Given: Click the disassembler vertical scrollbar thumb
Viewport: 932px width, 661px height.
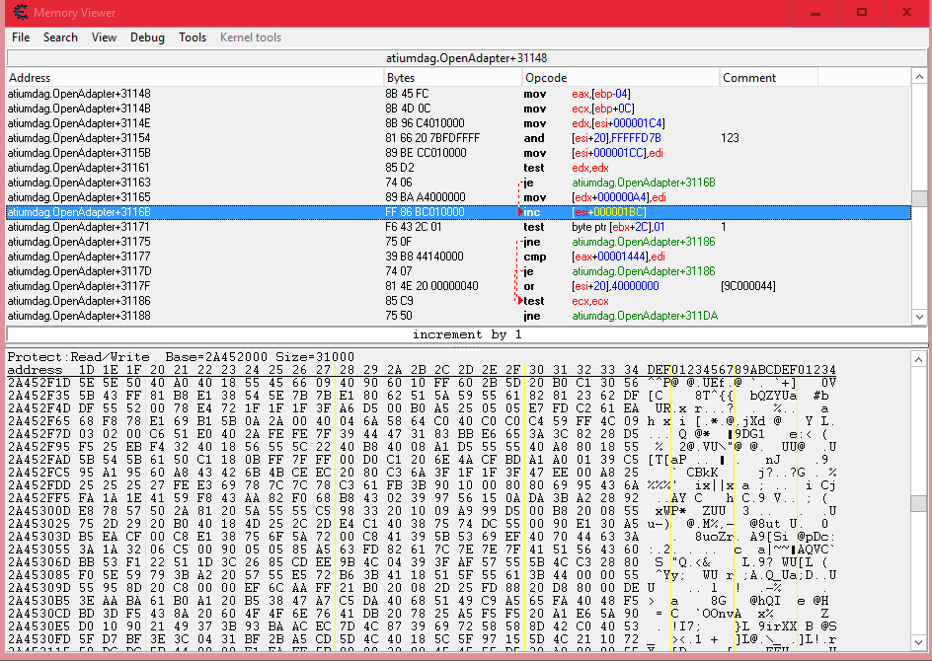Looking at the screenshot, I should tap(919, 198).
